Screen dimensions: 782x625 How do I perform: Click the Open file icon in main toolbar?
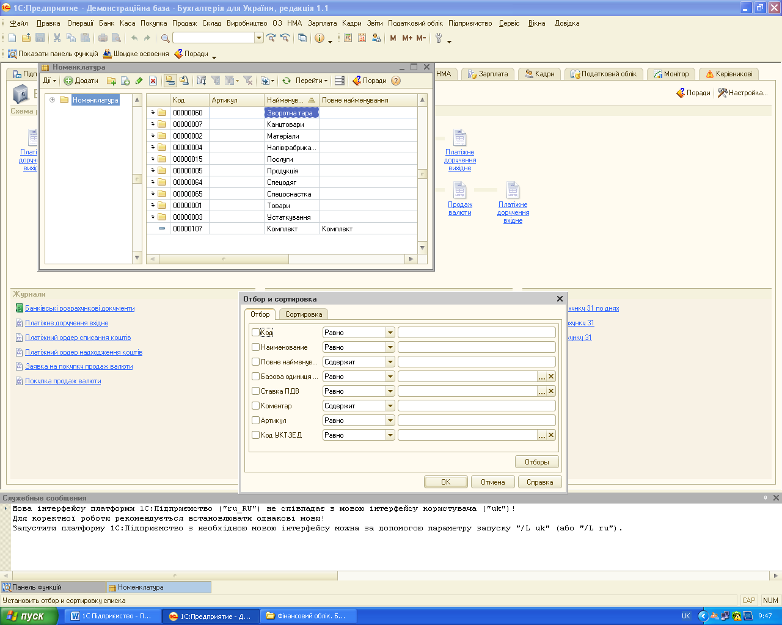[26, 38]
